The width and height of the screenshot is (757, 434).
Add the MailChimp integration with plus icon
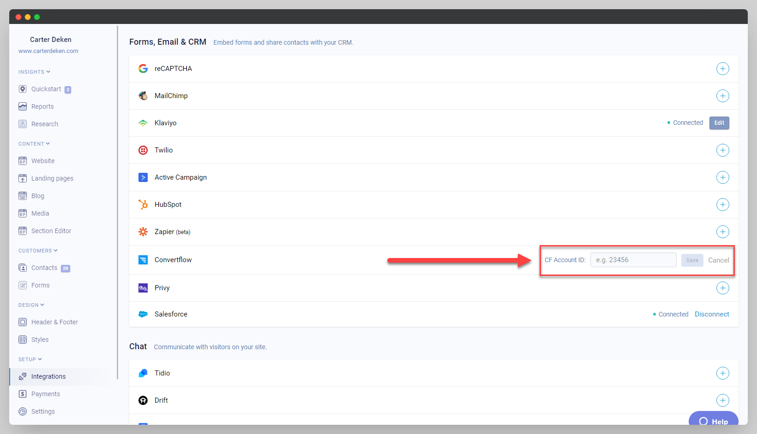(722, 96)
